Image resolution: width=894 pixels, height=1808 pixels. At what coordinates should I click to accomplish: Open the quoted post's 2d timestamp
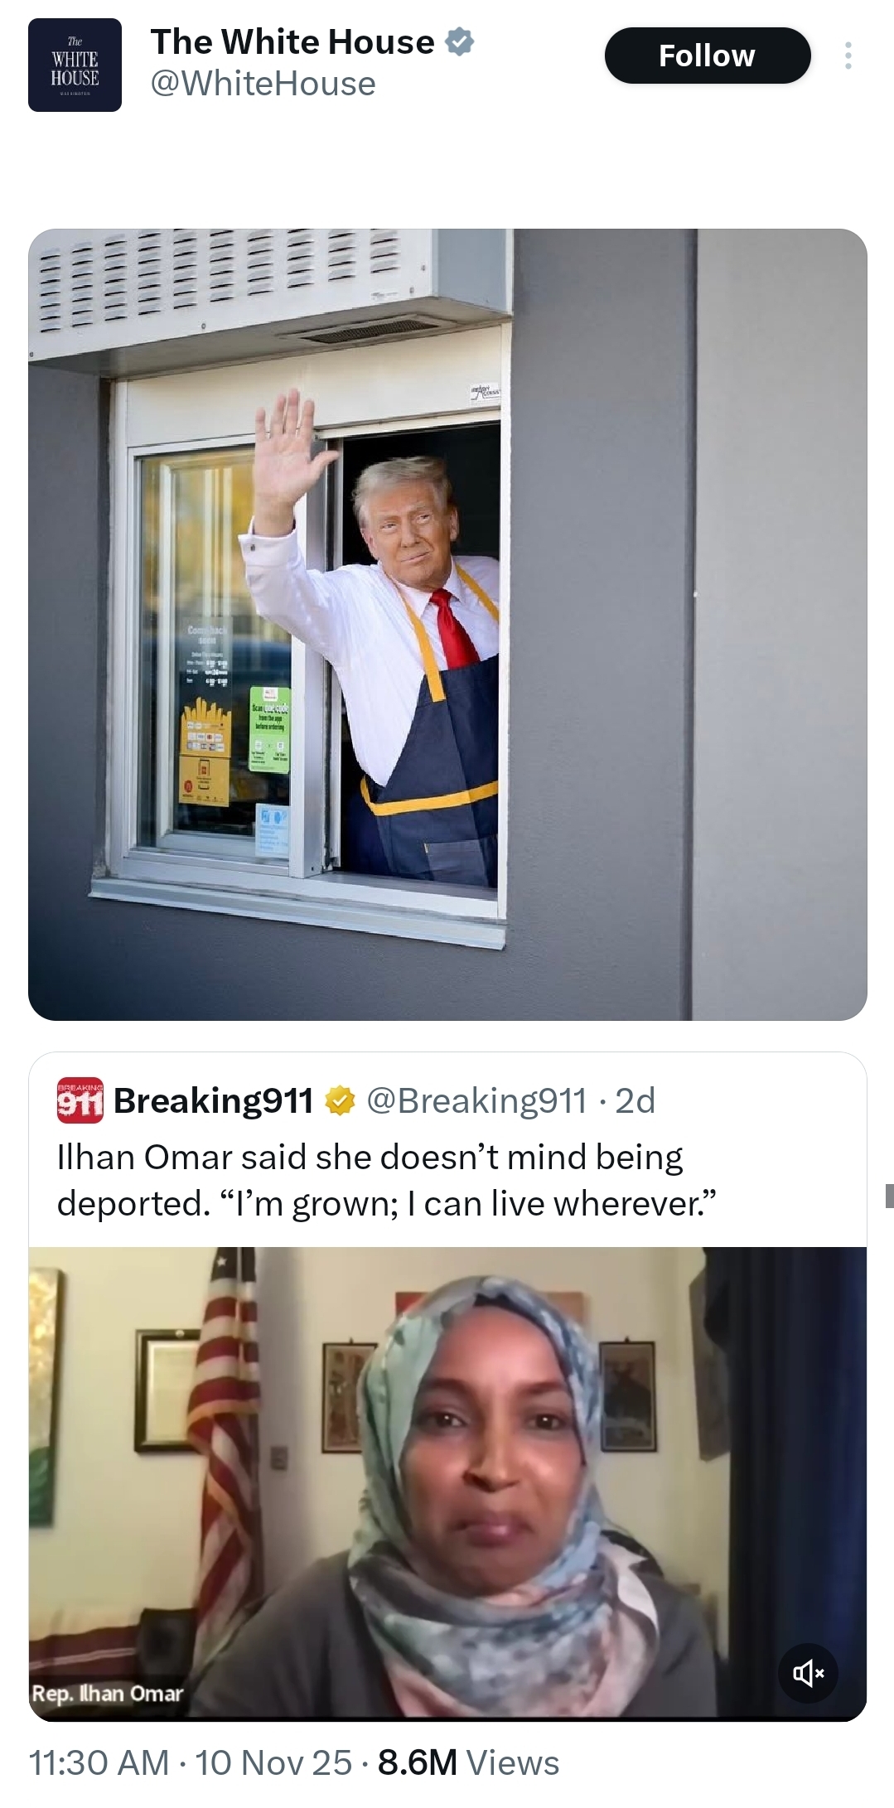(x=635, y=1100)
